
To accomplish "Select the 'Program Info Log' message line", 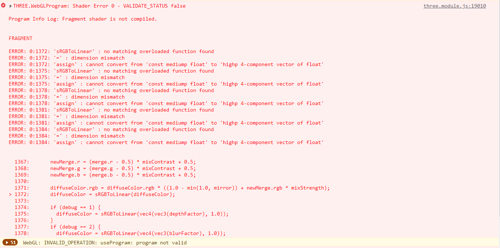I will 83,19.
